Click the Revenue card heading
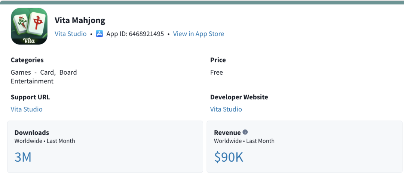The height and width of the screenshot is (174, 404). [x=227, y=133]
